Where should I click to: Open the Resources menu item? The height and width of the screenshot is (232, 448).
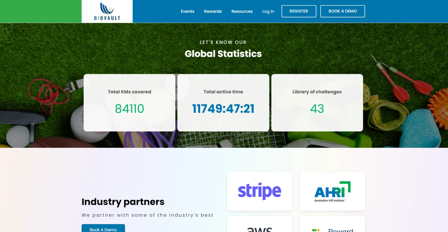tap(242, 11)
